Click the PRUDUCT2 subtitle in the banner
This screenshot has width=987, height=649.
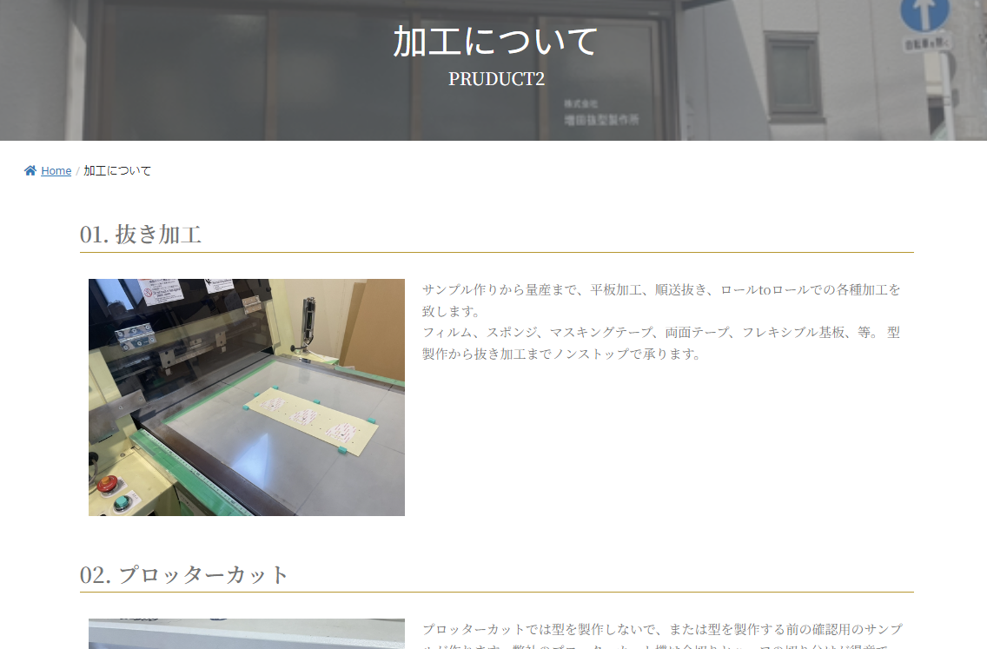495,79
